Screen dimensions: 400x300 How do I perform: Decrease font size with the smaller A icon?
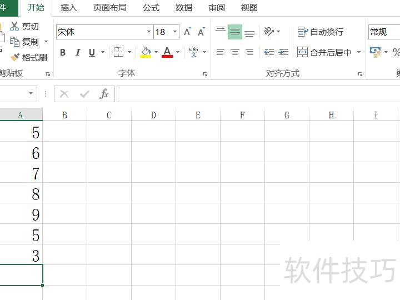pos(201,32)
